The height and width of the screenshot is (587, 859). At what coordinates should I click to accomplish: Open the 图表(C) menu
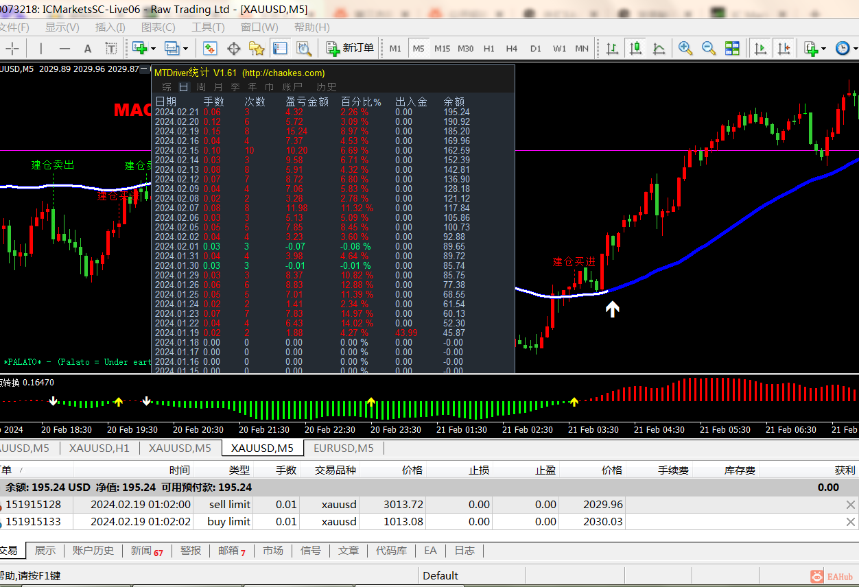(x=158, y=27)
